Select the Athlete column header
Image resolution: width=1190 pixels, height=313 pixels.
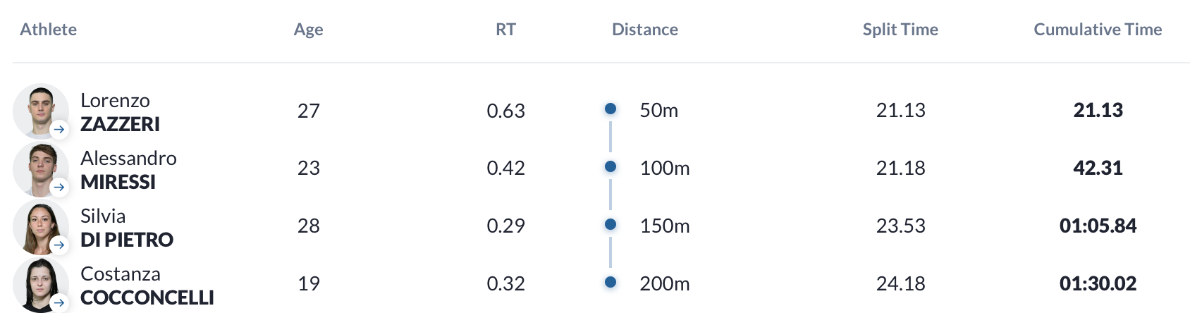49,29
